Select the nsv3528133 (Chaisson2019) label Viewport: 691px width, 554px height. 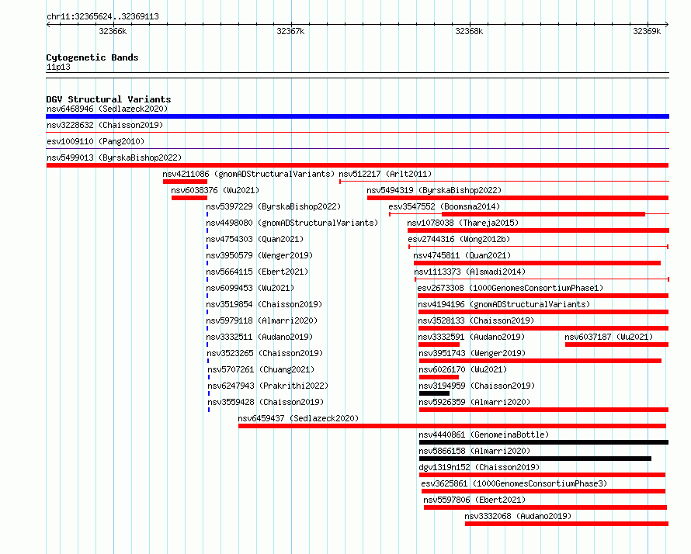pyautogui.click(x=476, y=320)
